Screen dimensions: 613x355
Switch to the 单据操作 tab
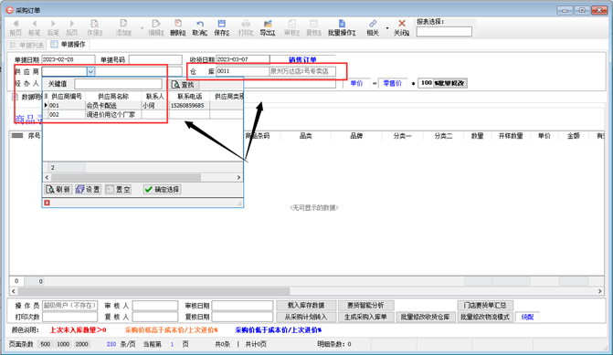tap(68, 45)
